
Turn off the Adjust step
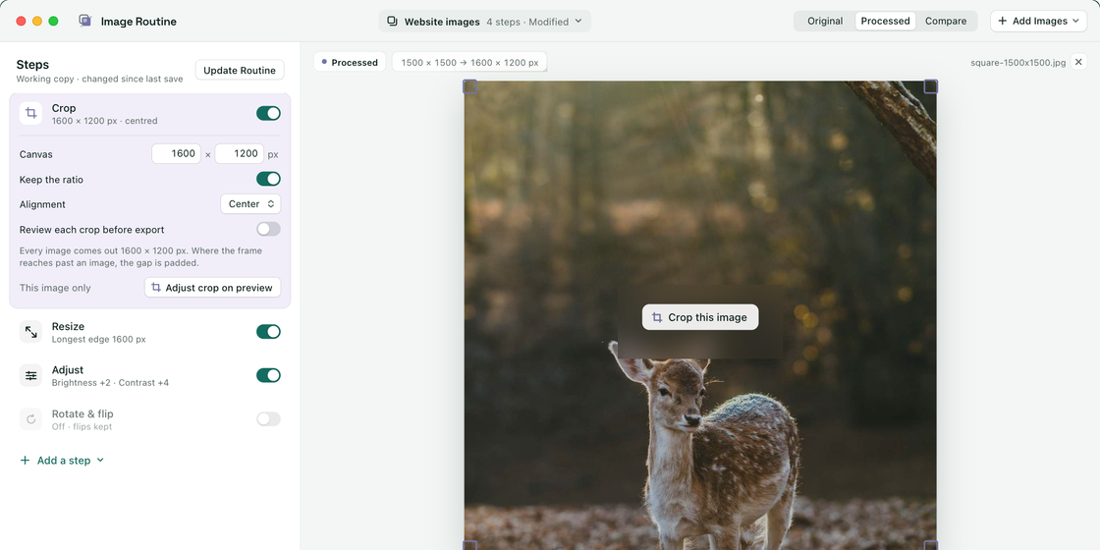[268, 375]
